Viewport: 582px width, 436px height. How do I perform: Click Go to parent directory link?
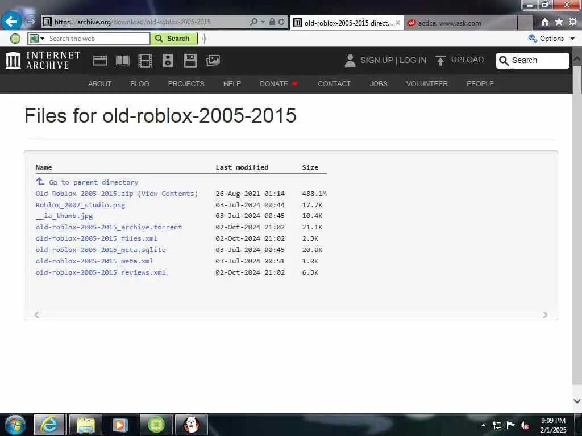click(94, 182)
